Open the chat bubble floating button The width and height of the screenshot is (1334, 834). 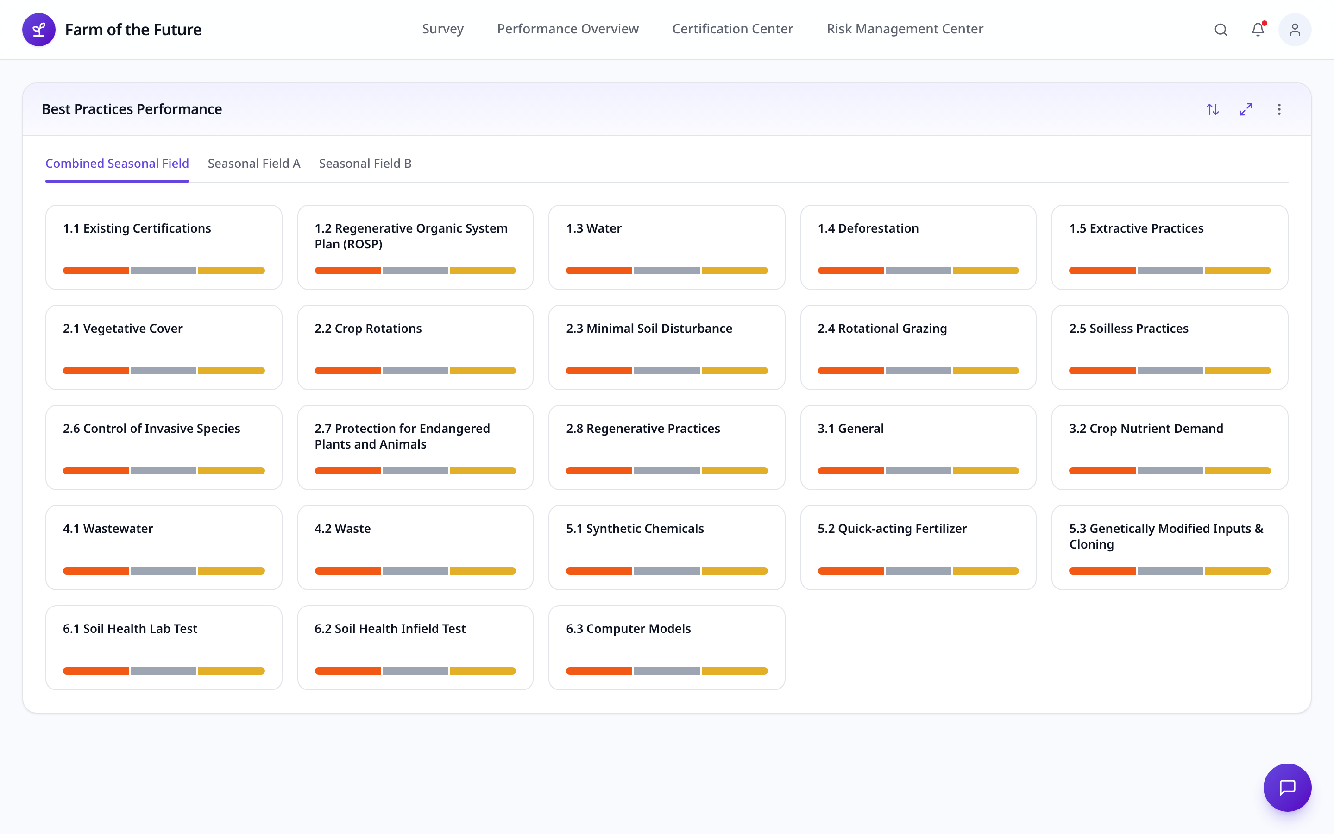pos(1287,787)
